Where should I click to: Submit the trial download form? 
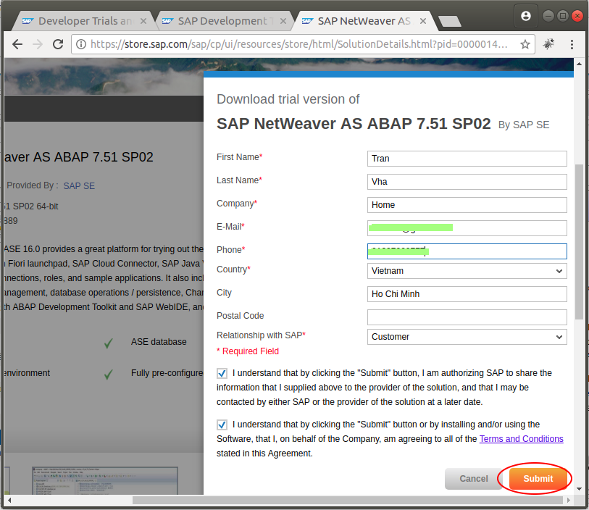(x=538, y=479)
